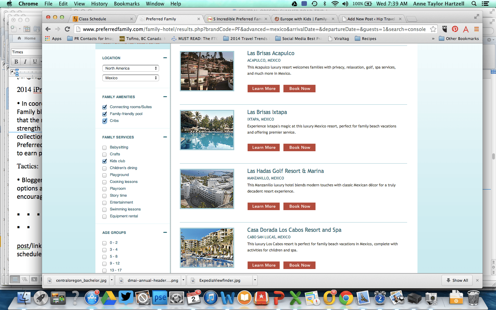Open the volume control in menu bar

click(x=345, y=4)
